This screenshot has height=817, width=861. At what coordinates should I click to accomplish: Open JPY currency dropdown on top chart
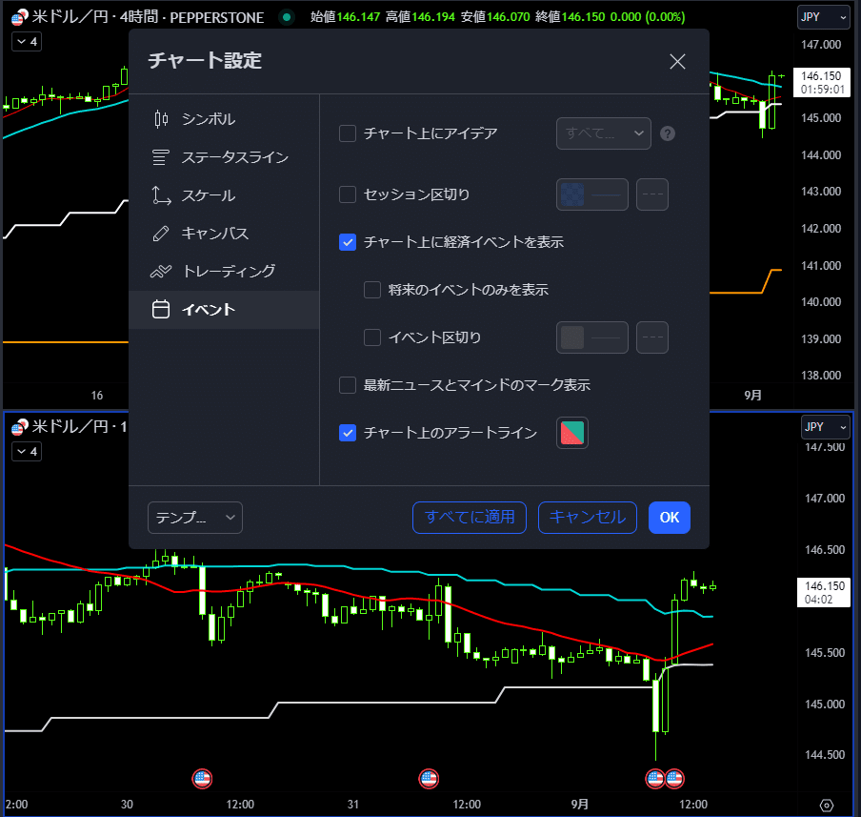click(824, 17)
